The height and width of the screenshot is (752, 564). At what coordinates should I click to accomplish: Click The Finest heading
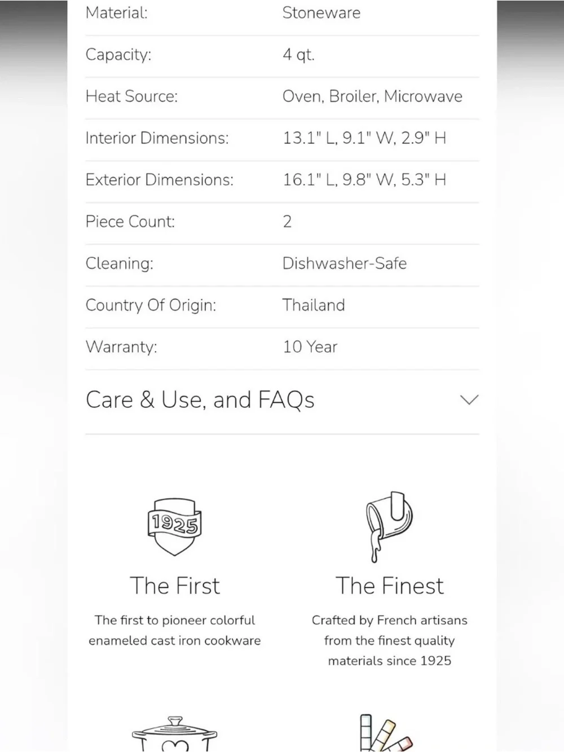tap(390, 586)
